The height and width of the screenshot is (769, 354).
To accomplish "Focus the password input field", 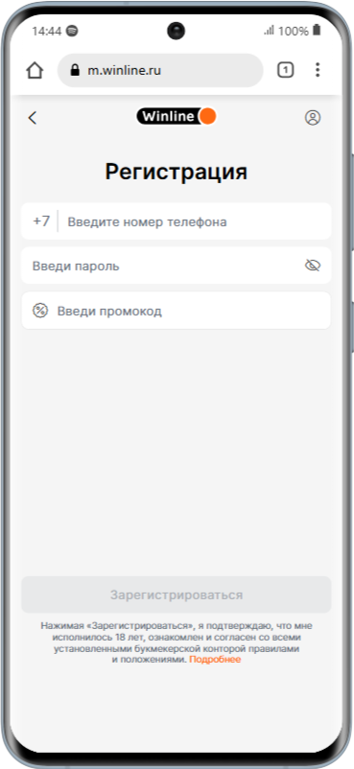I will pyautogui.click(x=177, y=266).
